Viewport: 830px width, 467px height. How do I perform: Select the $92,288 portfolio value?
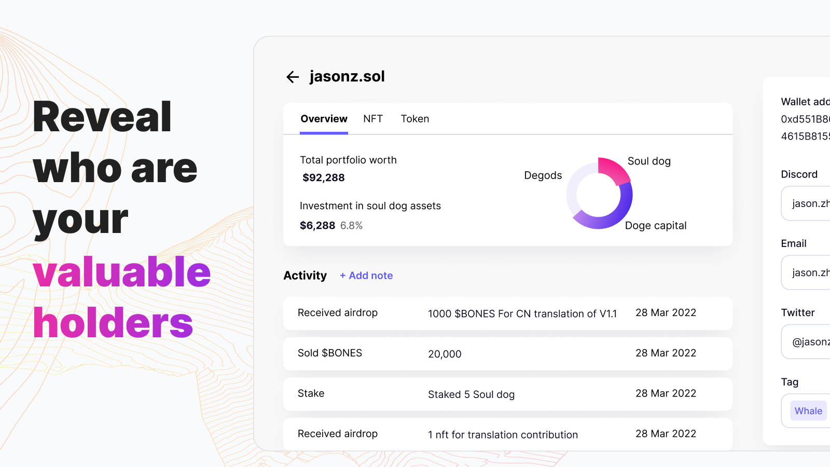[x=324, y=177]
